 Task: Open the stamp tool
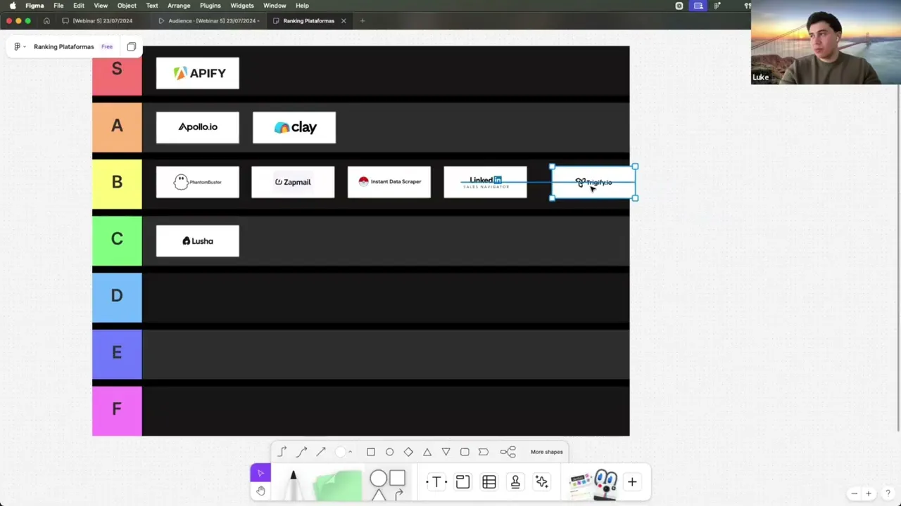[x=515, y=482]
